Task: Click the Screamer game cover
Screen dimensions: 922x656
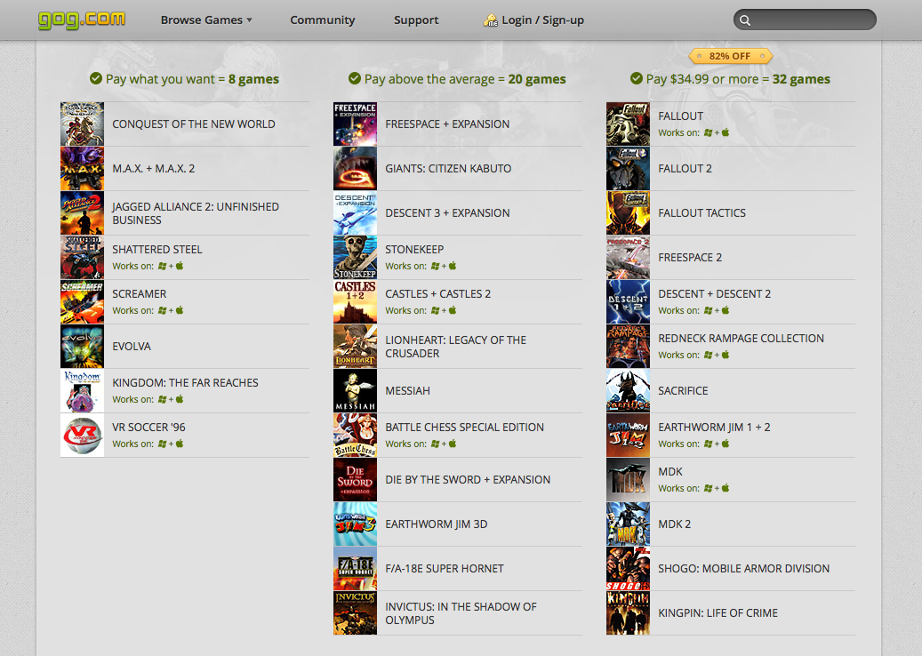Action: pyautogui.click(x=83, y=302)
